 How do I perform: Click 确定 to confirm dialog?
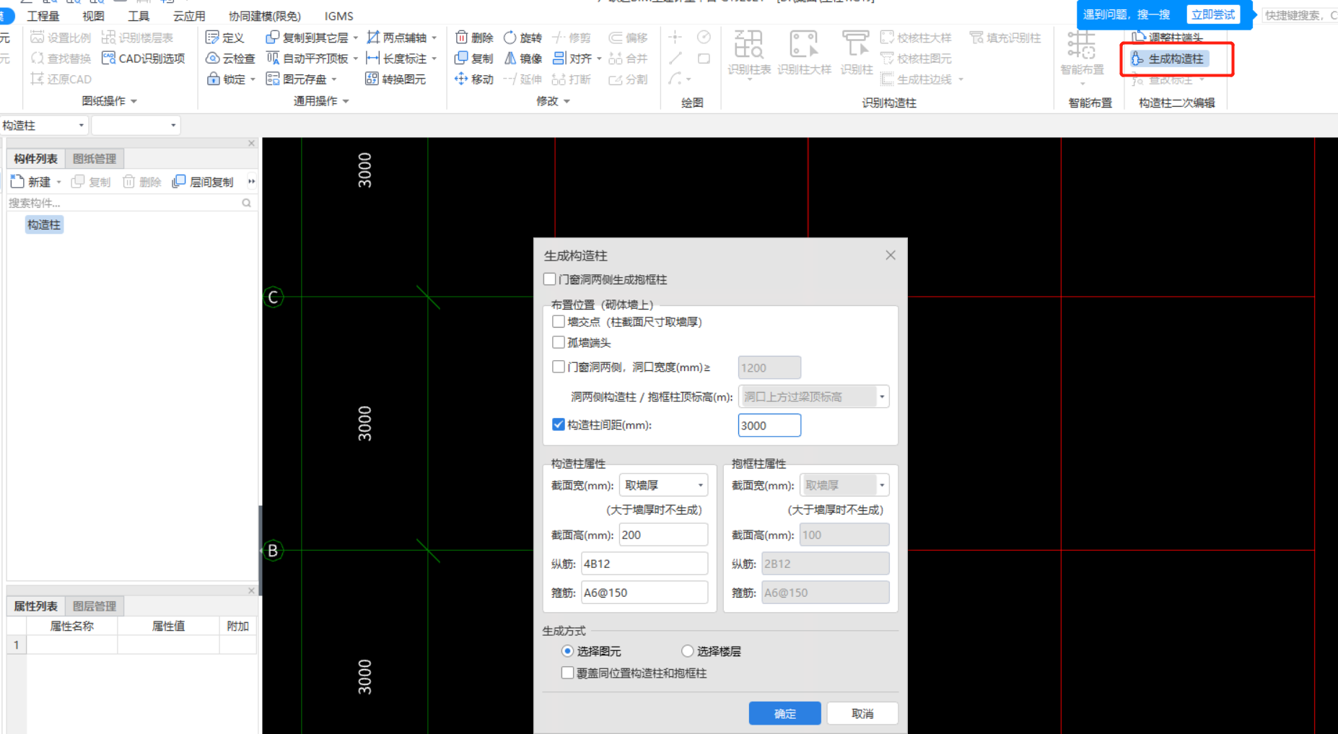(x=784, y=713)
